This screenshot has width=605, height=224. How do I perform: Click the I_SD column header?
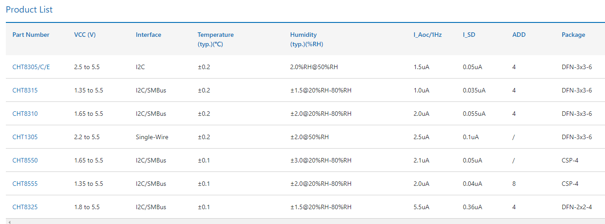469,35
